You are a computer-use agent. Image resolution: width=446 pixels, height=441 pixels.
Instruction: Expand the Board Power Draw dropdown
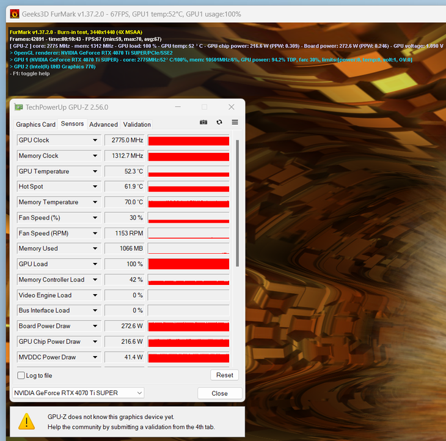click(x=95, y=326)
